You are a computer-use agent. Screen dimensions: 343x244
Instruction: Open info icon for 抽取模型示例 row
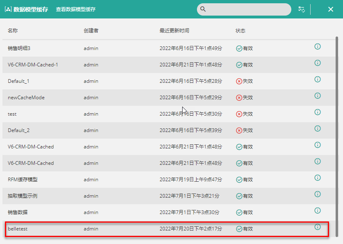point(317,194)
